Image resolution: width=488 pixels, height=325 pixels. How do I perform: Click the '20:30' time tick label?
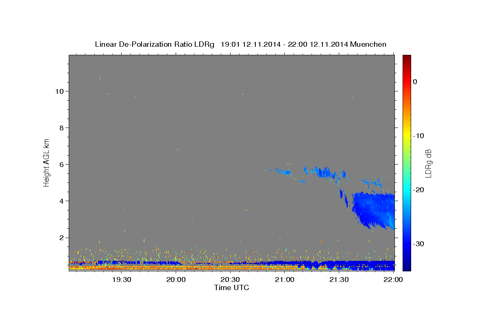click(x=231, y=280)
